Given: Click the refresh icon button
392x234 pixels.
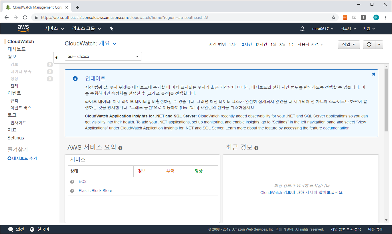Looking at the screenshot, I should (x=369, y=44).
